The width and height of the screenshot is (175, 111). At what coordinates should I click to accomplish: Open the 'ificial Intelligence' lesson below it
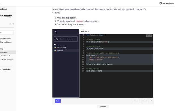pyautogui.click(x=6, y=42)
